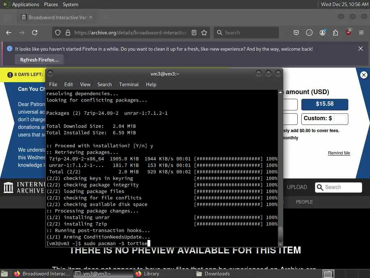Click the PEOPLE link
The image size is (370, 278).
(x=304, y=202)
